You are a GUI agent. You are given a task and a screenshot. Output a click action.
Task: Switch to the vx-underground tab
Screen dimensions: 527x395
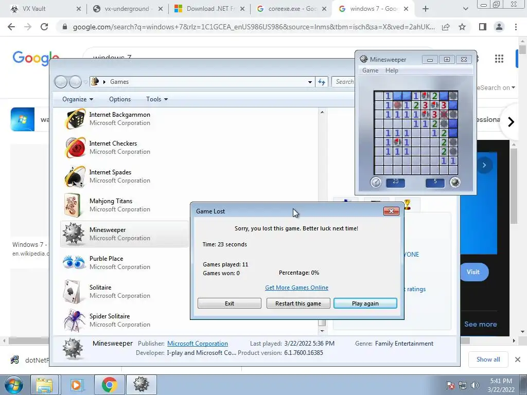[127, 9]
